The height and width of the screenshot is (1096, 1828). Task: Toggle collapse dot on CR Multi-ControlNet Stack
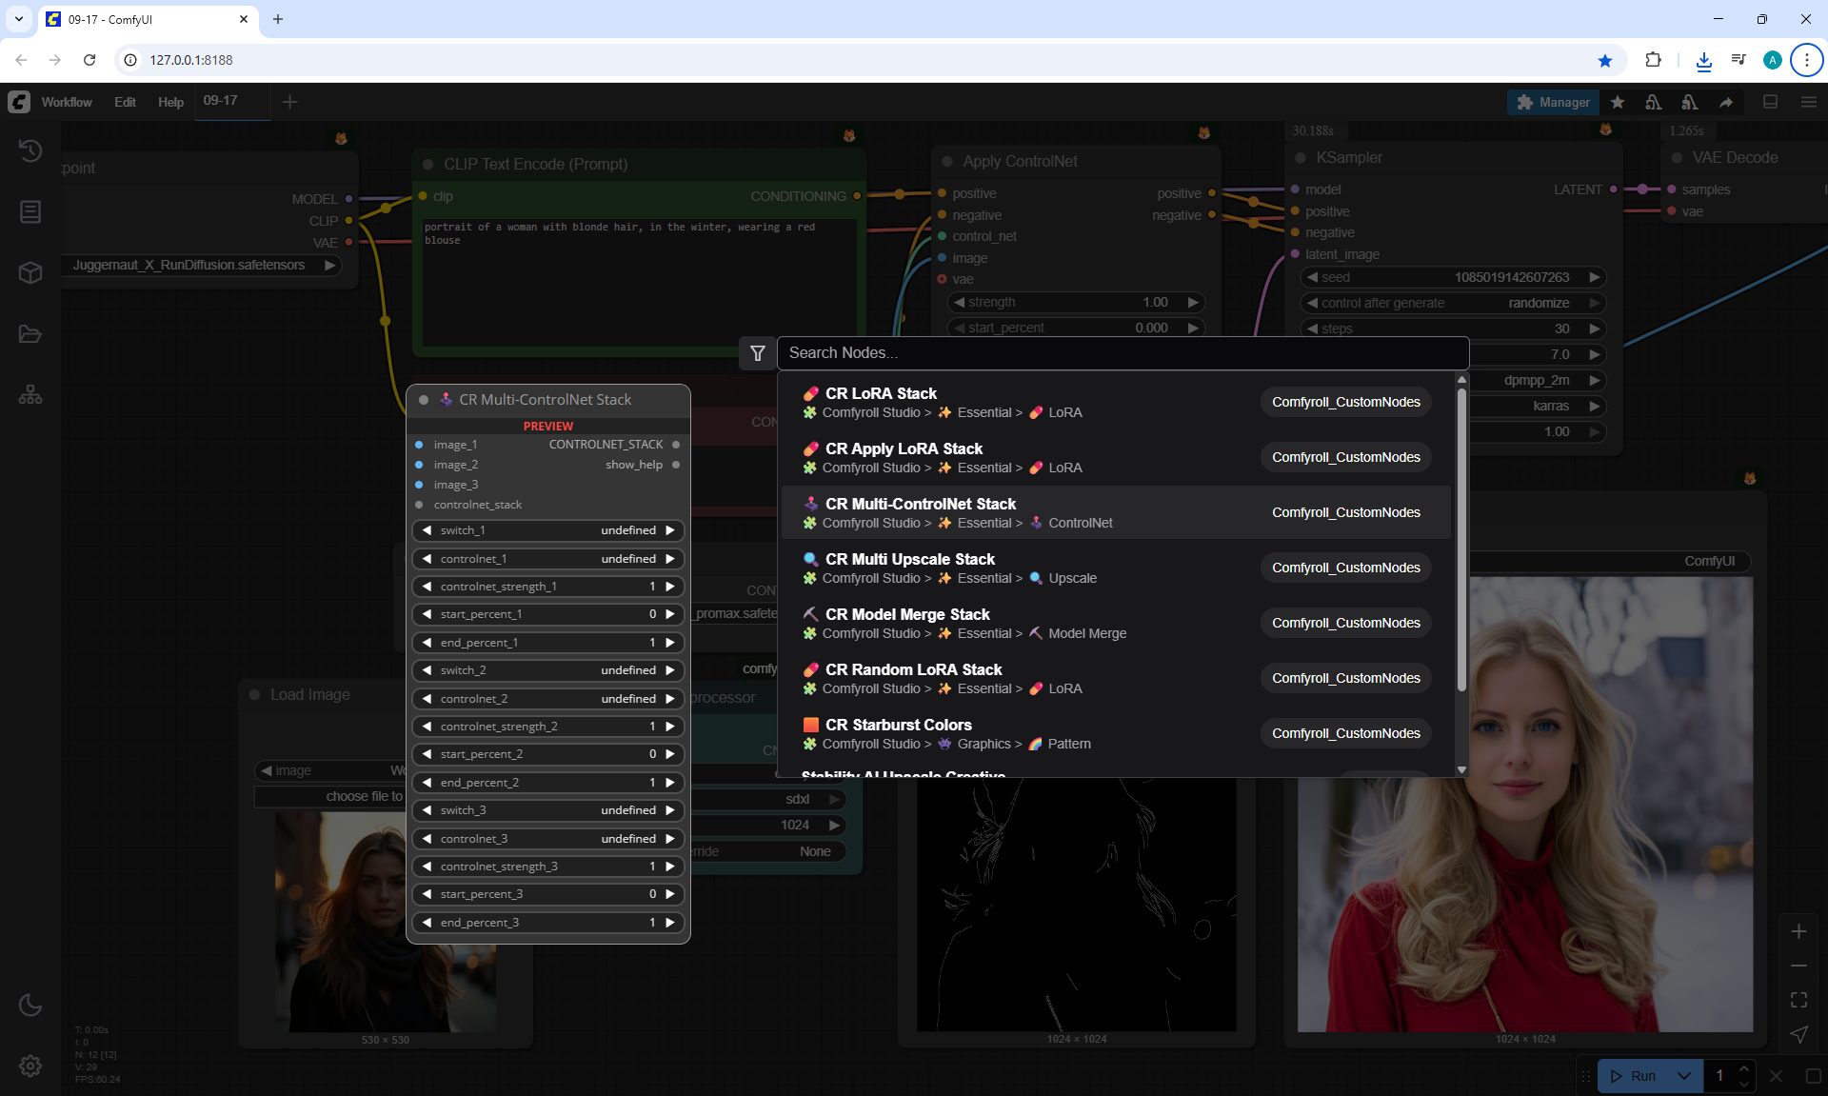pos(424,400)
